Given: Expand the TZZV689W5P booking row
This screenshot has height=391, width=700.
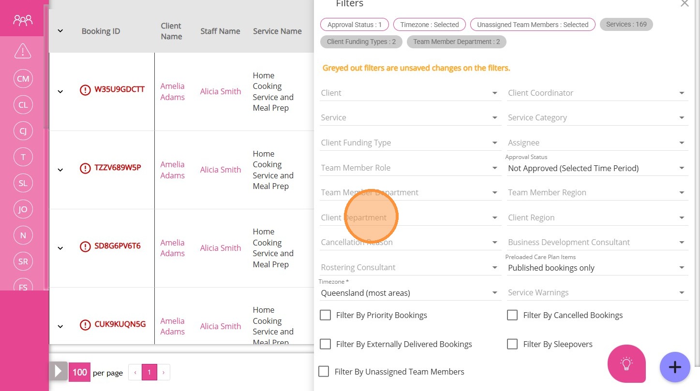Looking at the screenshot, I should (x=60, y=170).
